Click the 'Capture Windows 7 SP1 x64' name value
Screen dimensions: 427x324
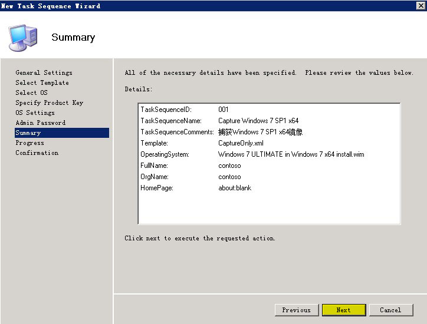click(258, 121)
